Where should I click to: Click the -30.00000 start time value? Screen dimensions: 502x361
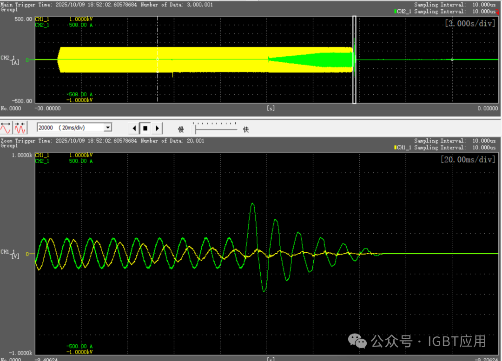click(48, 109)
